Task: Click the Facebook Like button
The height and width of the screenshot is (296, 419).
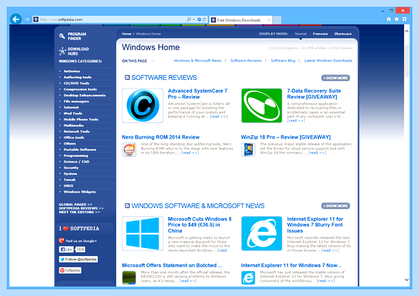Action: point(66,249)
